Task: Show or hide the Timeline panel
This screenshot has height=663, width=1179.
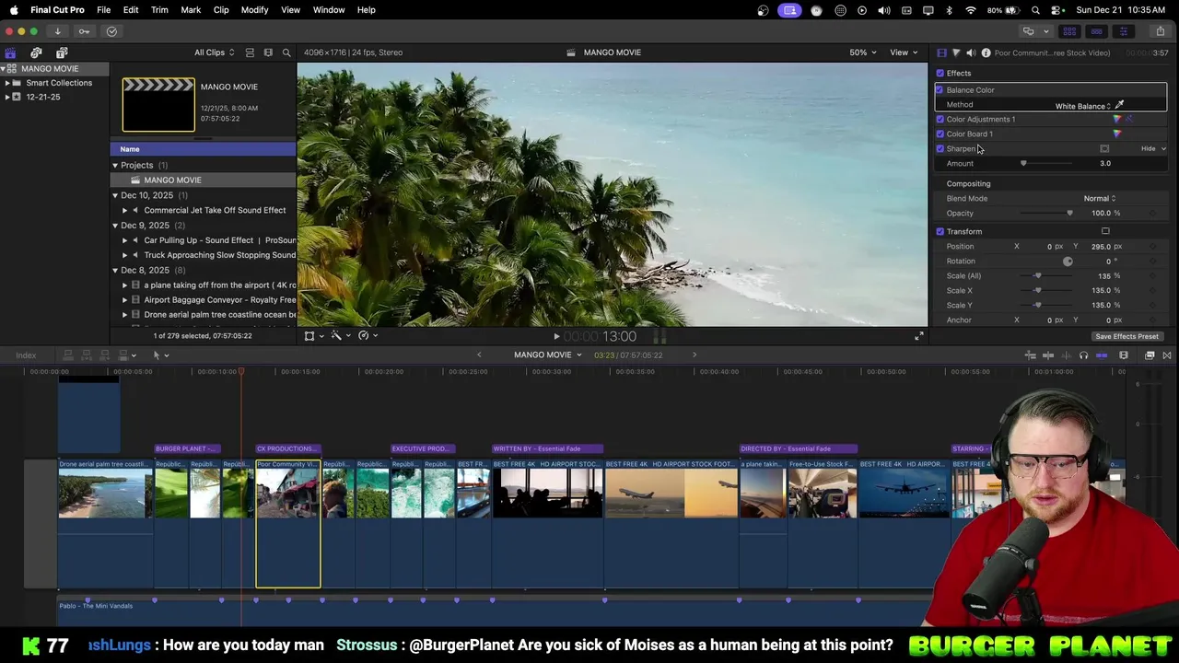Action: click(x=1096, y=31)
